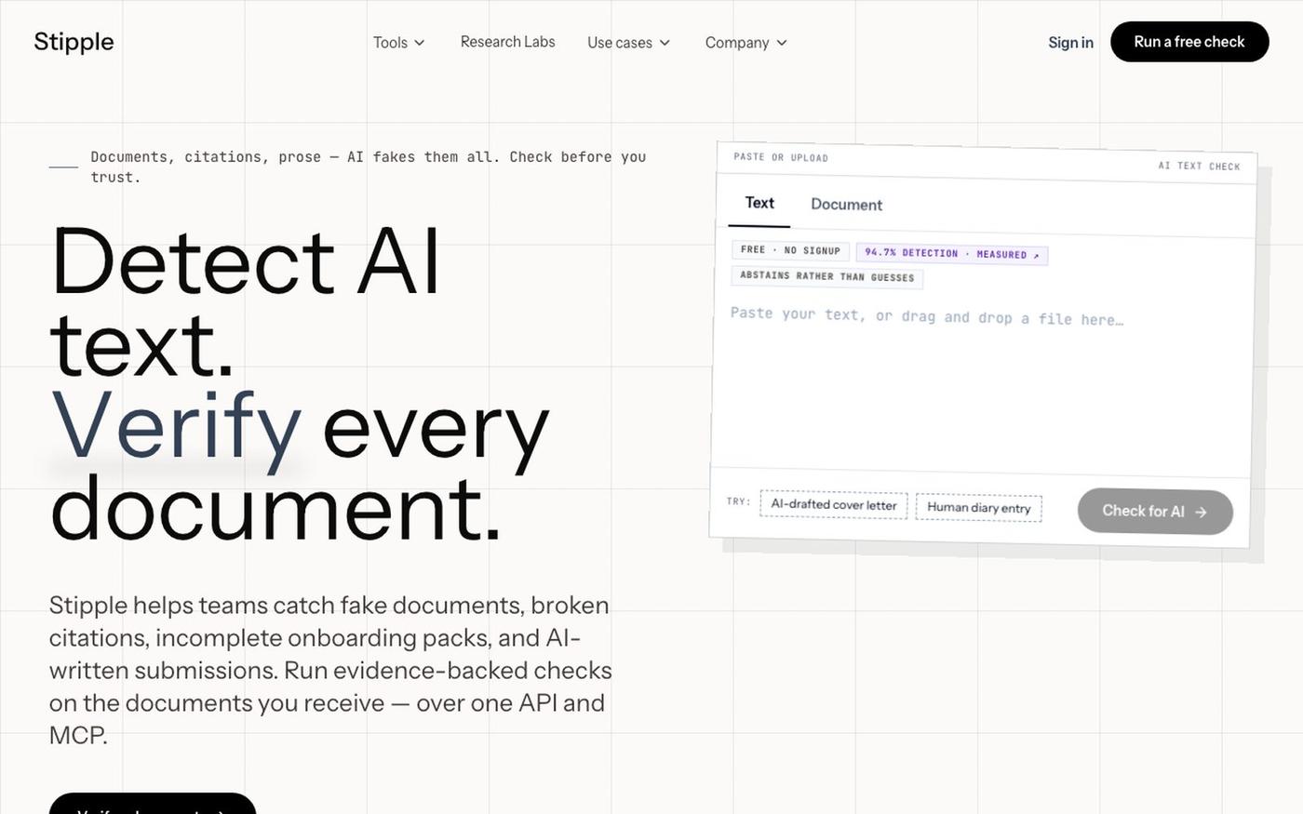Click the Run a free check button
This screenshot has height=814, width=1303.
pos(1189,42)
